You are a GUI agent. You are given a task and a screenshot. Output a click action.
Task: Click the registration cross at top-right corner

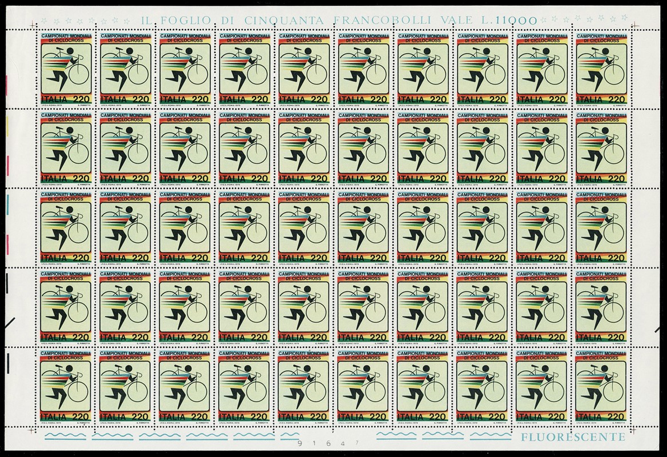[x=634, y=25]
